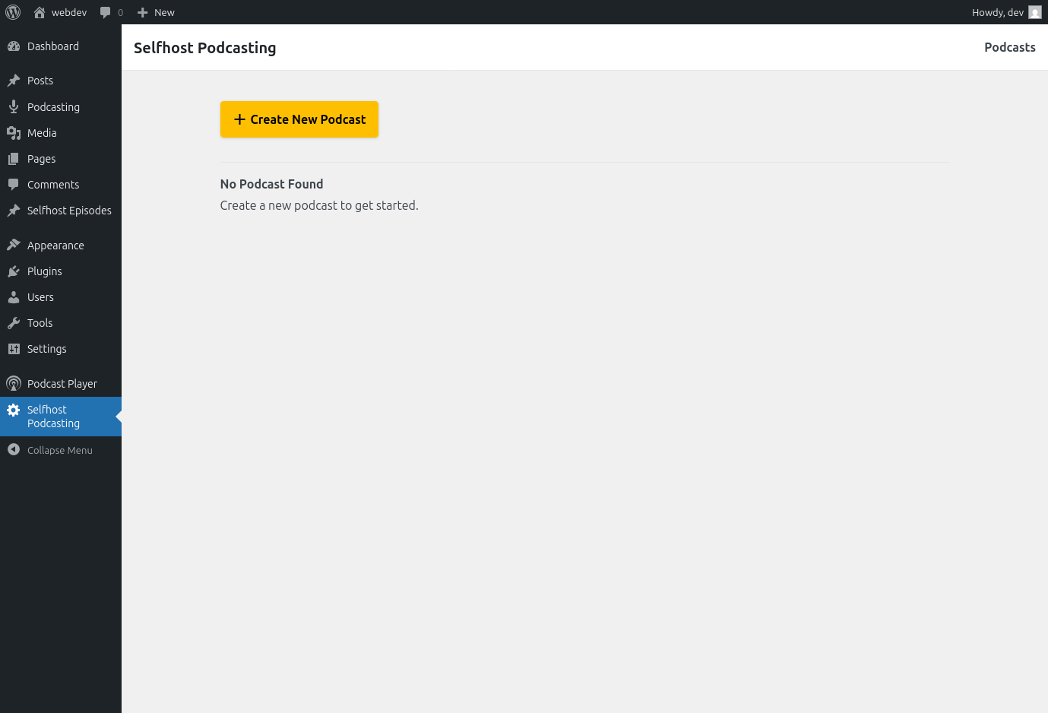Open the Podcasting menu

point(53,107)
